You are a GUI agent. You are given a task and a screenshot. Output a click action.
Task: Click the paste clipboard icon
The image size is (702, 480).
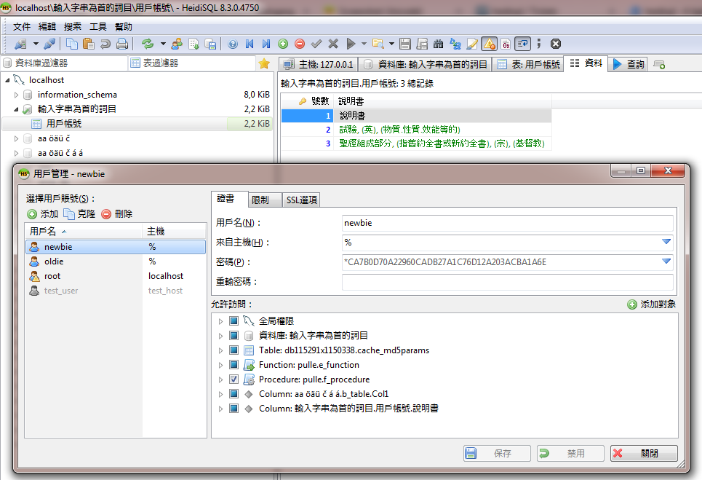click(x=89, y=44)
